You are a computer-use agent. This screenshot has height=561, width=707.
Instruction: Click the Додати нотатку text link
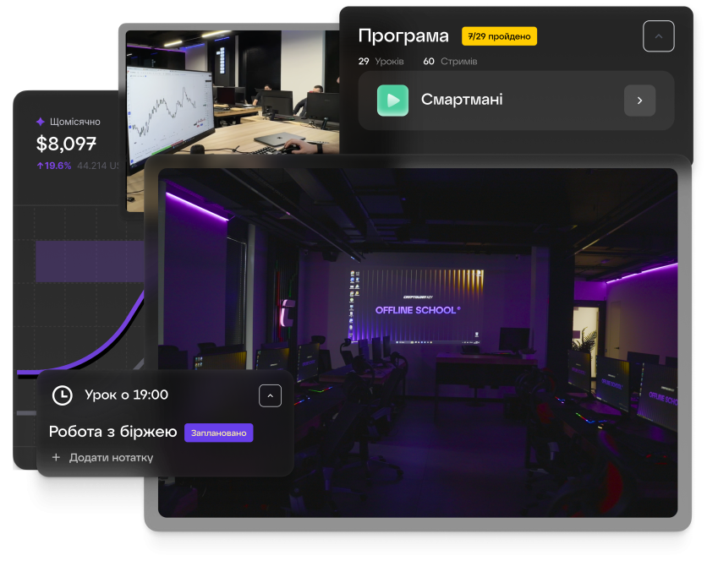[x=111, y=457]
